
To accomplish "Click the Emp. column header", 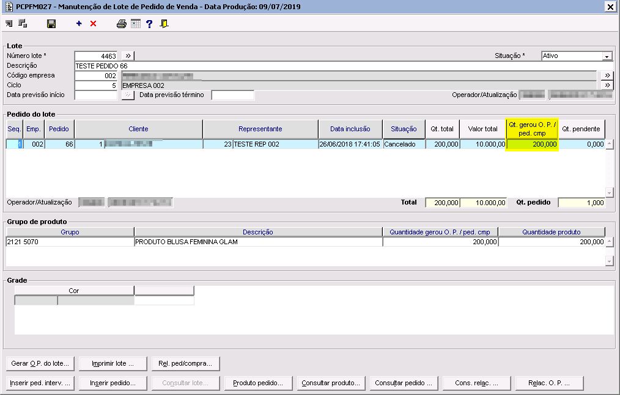I will [34, 129].
